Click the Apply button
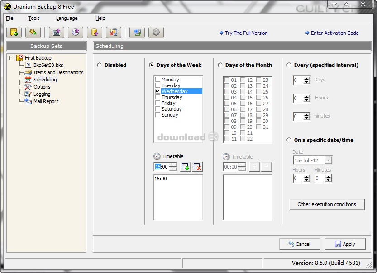This screenshot has width=377, height=273. click(x=345, y=244)
